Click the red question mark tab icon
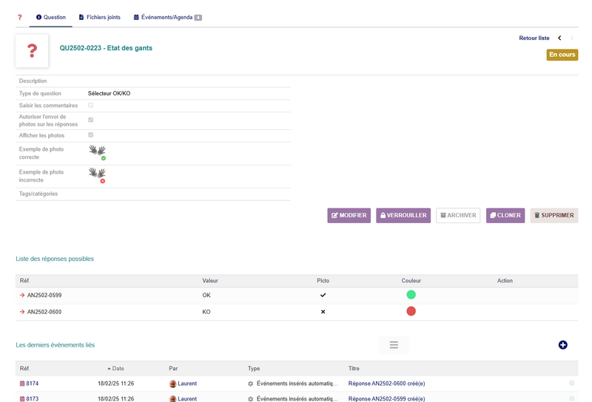The image size is (592, 402). [x=20, y=17]
